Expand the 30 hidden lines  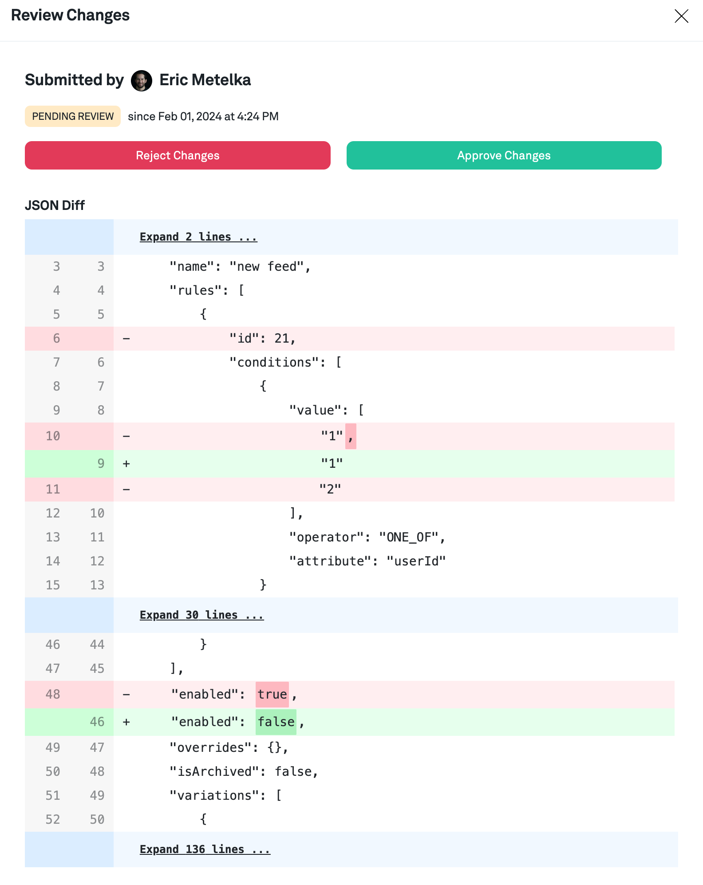tap(201, 615)
